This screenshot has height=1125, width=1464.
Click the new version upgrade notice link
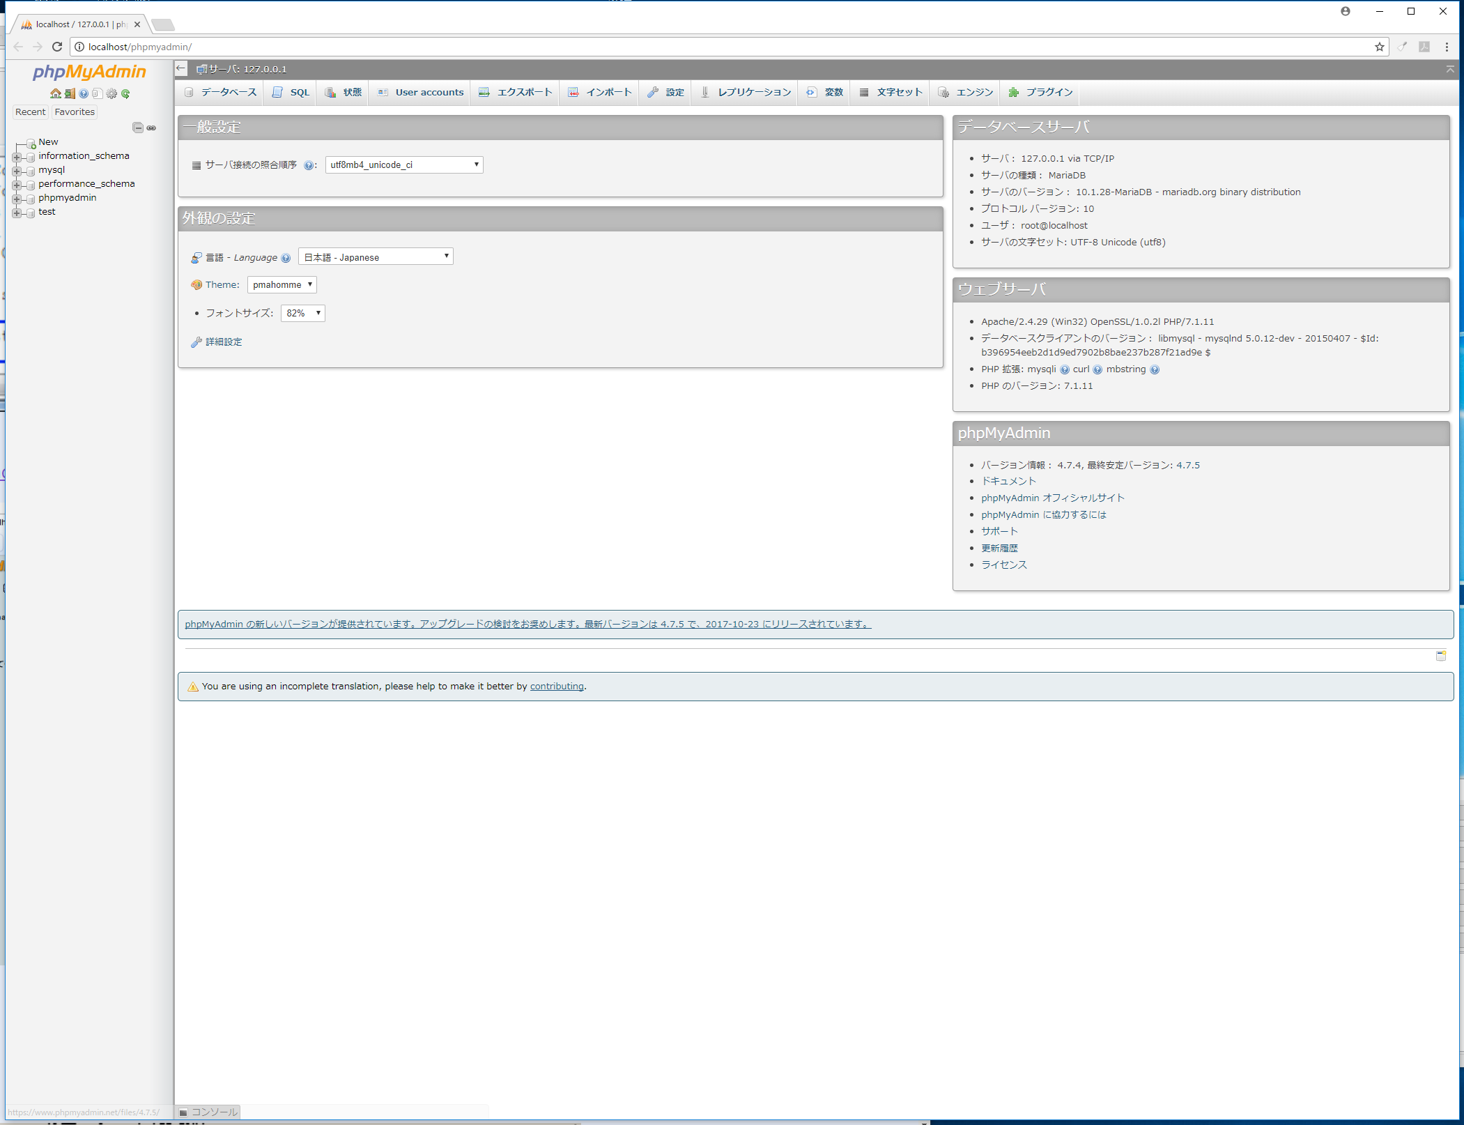(527, 625)
